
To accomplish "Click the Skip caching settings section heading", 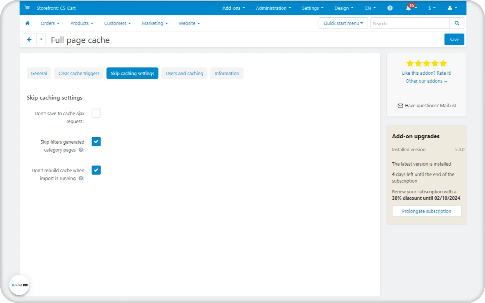I will coord(54,97).
